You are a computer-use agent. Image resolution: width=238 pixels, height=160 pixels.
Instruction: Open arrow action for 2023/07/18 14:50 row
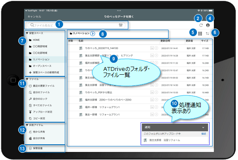[156, 85]
